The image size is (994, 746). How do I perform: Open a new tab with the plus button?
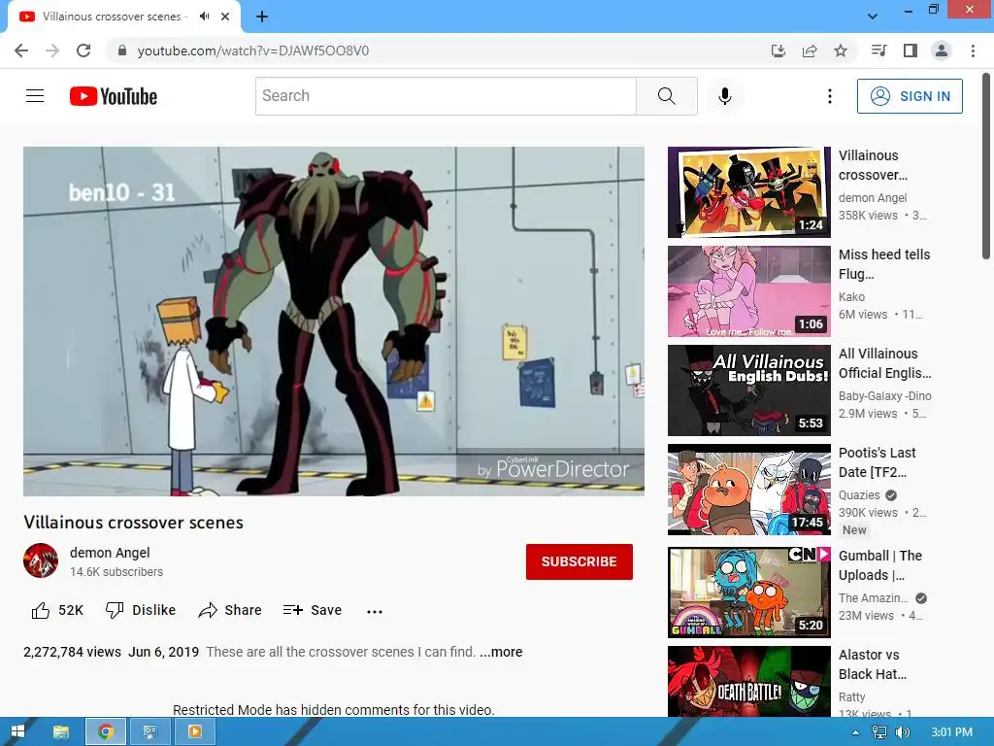(x=262, y=17)
